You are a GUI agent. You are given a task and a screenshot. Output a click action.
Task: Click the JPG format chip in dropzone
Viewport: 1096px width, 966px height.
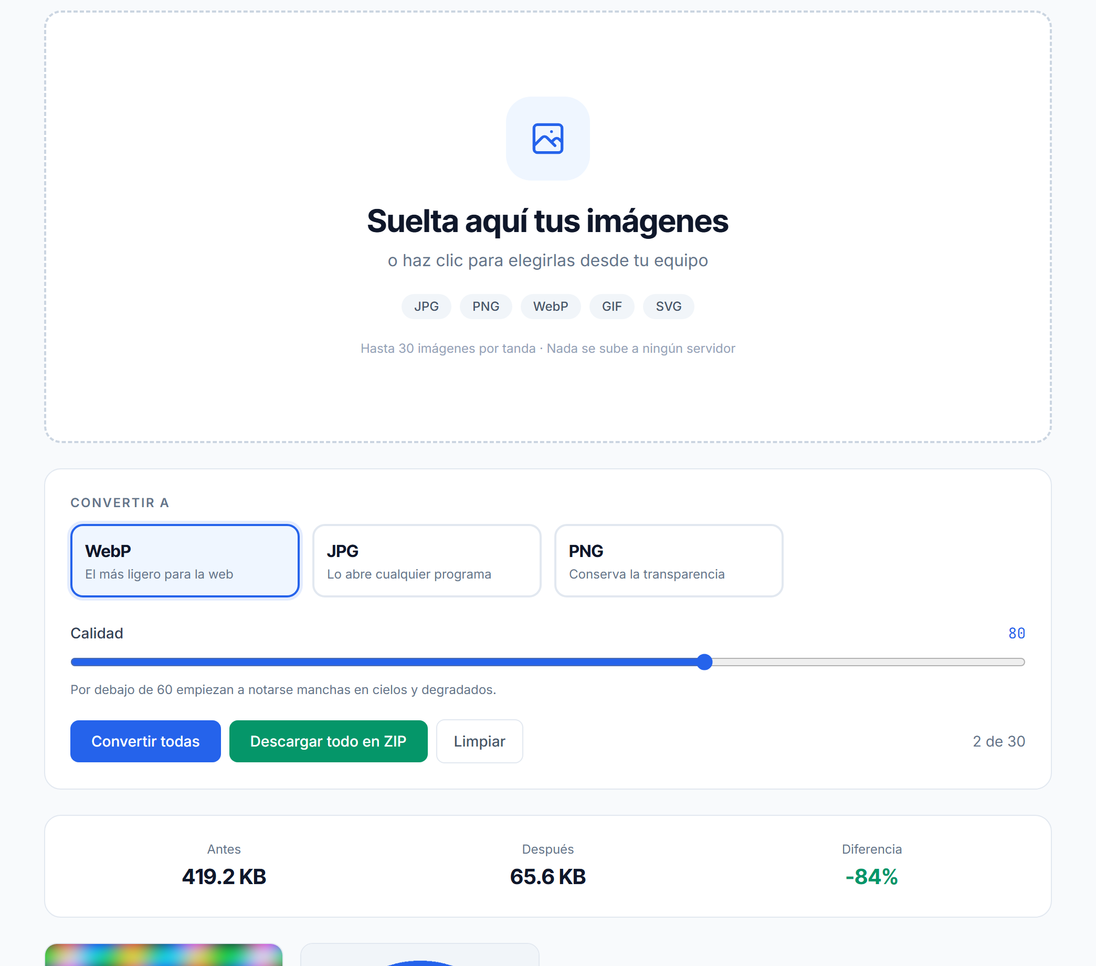click(426, 306)
